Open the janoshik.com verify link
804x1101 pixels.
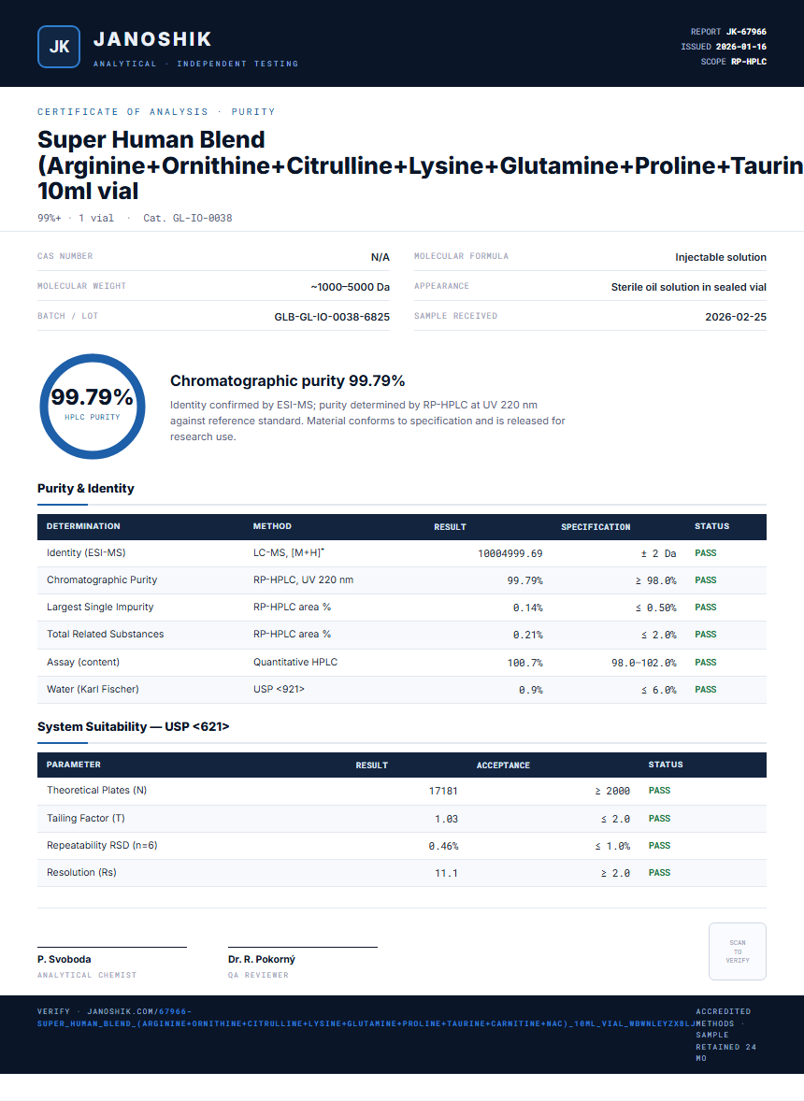366,1018
